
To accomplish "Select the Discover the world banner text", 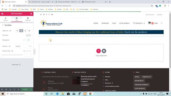I will click(101, 32).
